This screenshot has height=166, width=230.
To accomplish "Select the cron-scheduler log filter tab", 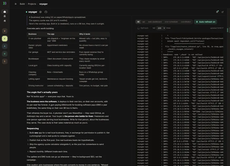I will 171,22.
